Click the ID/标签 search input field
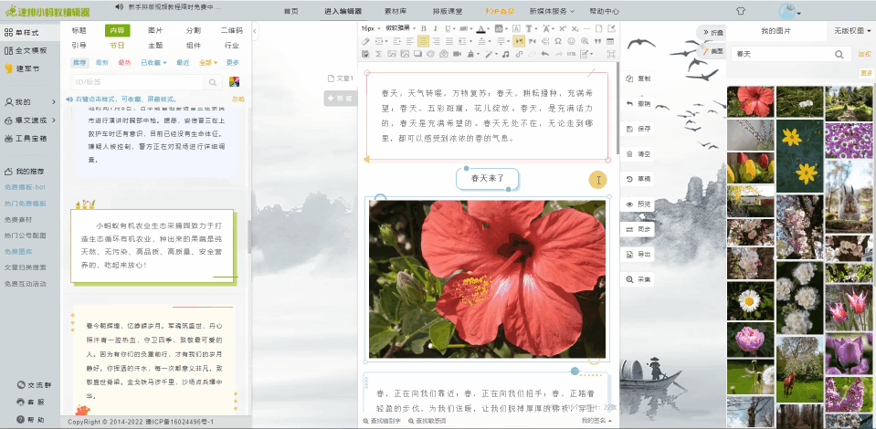 [x=137, y=82]
